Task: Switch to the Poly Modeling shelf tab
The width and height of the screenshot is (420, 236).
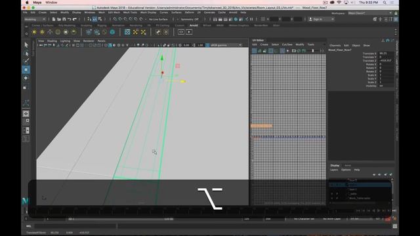Action: 67,26
